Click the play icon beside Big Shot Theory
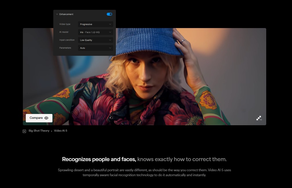 (x=24, y=131)
